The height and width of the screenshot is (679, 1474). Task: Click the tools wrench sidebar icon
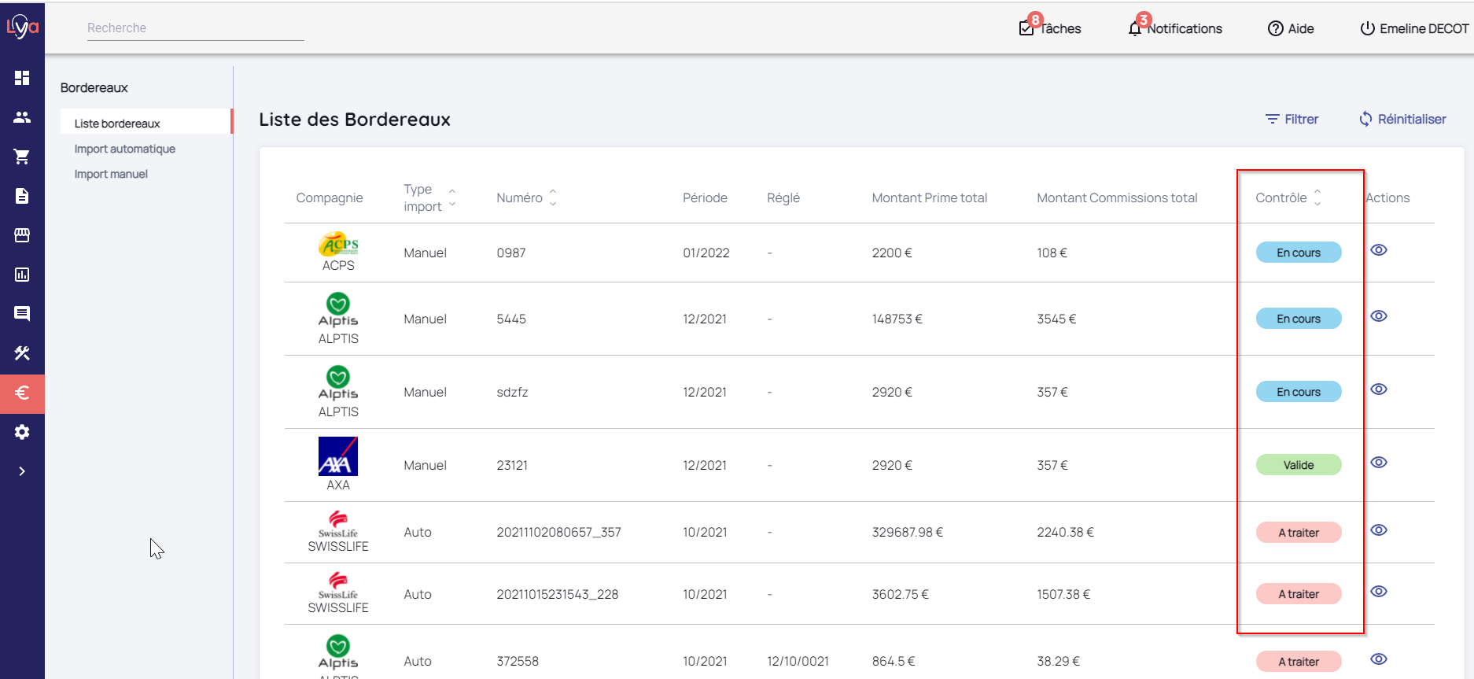pos(22,353)
